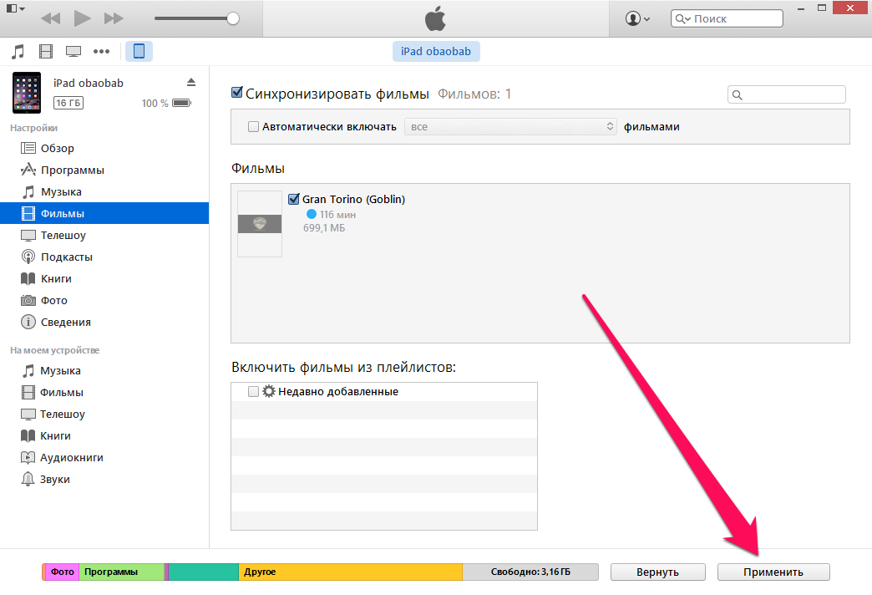The width and height of the screenshot is (872, 595).
Task: Open the 'все' movies dropdown
Action: point(510,127)
